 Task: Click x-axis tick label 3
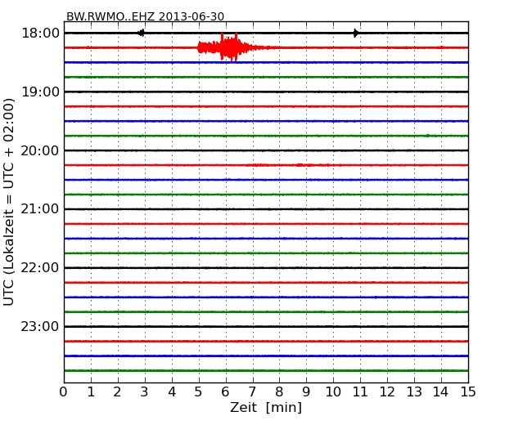tap(144, 392)
